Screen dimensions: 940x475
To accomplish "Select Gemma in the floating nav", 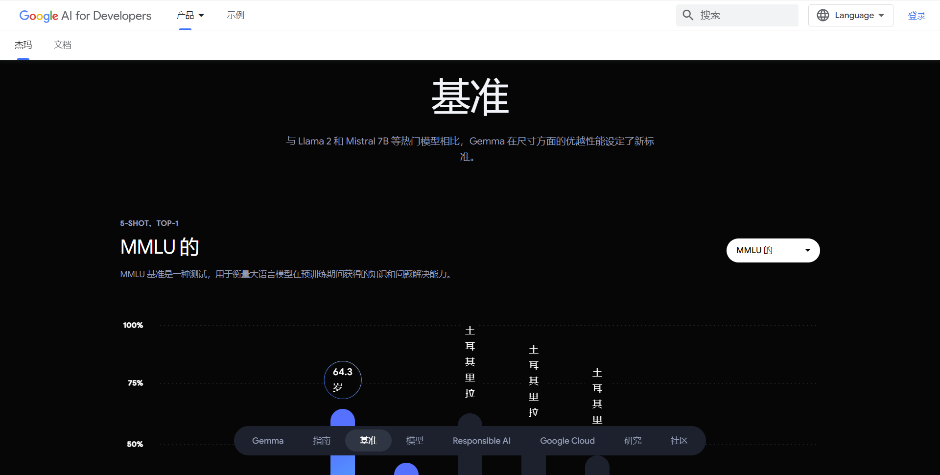I will click(268, 441).
